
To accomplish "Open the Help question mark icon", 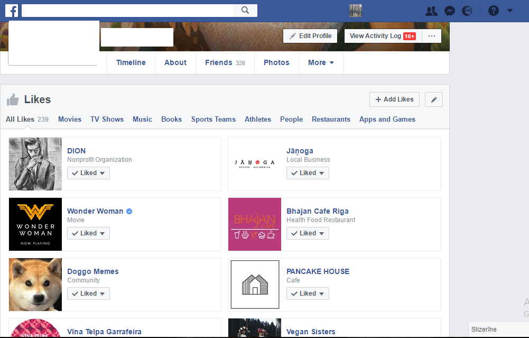I will pyautogui.click(x=493, y=11).
